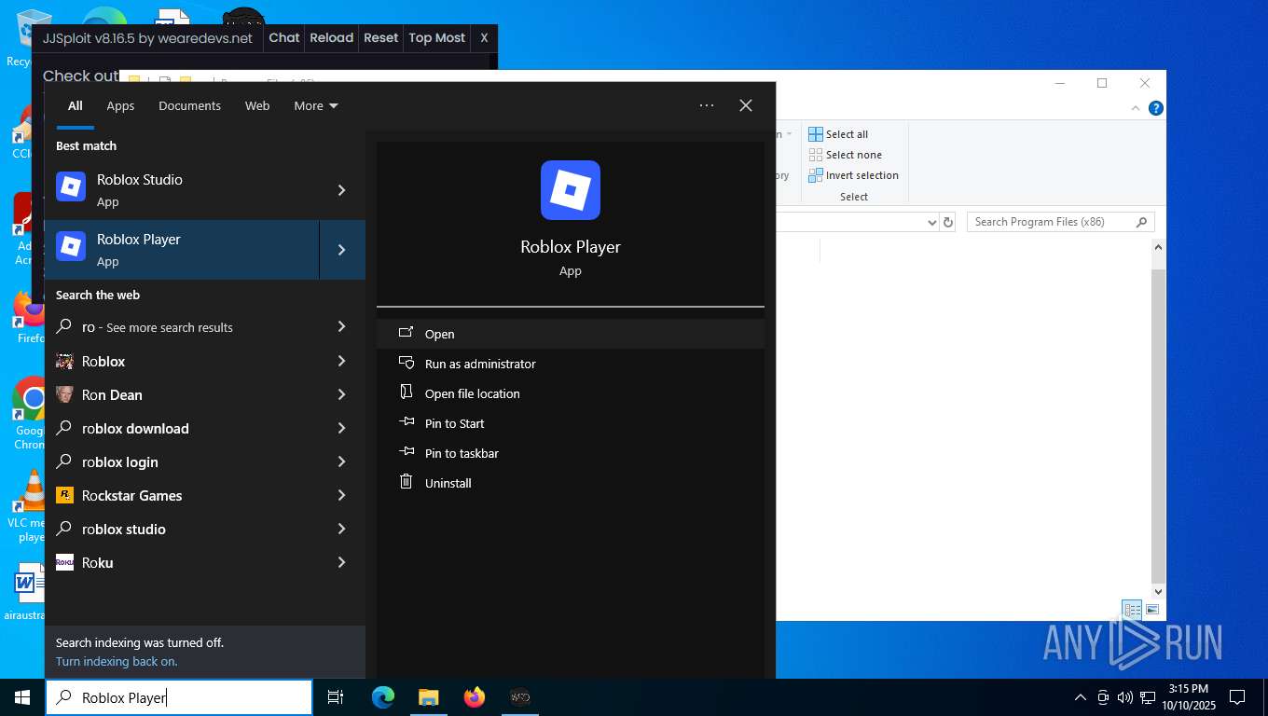Viewport: 1268px width, 716px height.
Task: Select 'roblox login' web suggestion
Action: pos(183,461)
